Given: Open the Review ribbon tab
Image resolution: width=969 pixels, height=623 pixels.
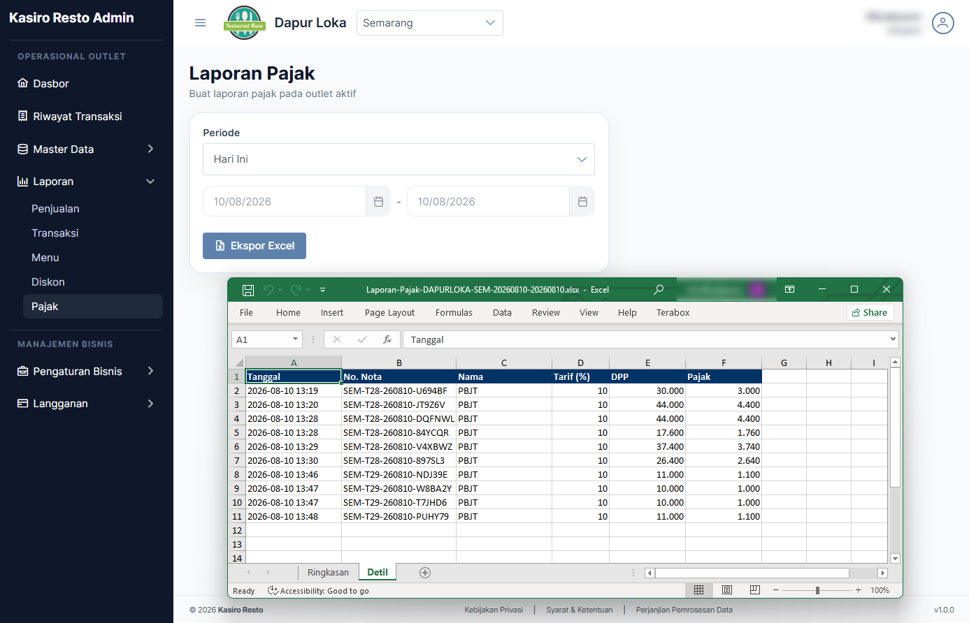Looking at the screenshot, I should point(546,313).
